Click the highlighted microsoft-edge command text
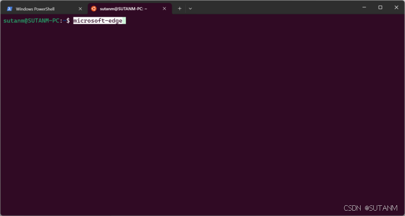 [98, 20]
